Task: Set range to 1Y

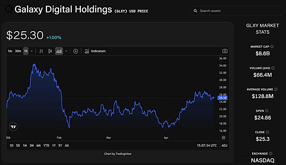Action: [54, 145]
